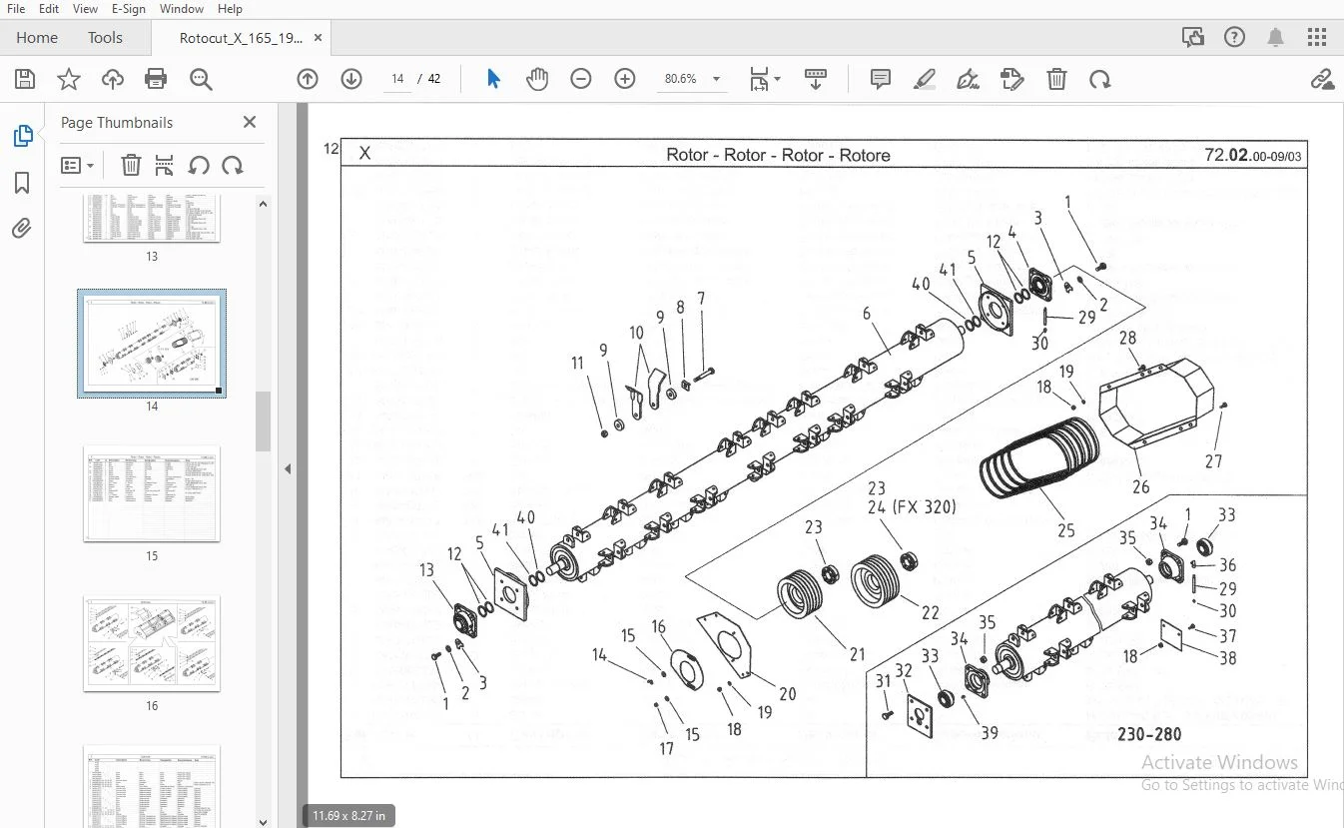Click the edit PDF page icon
Image resolution: width=1344 pixels, height=828 pixels.
point(1012,79)
